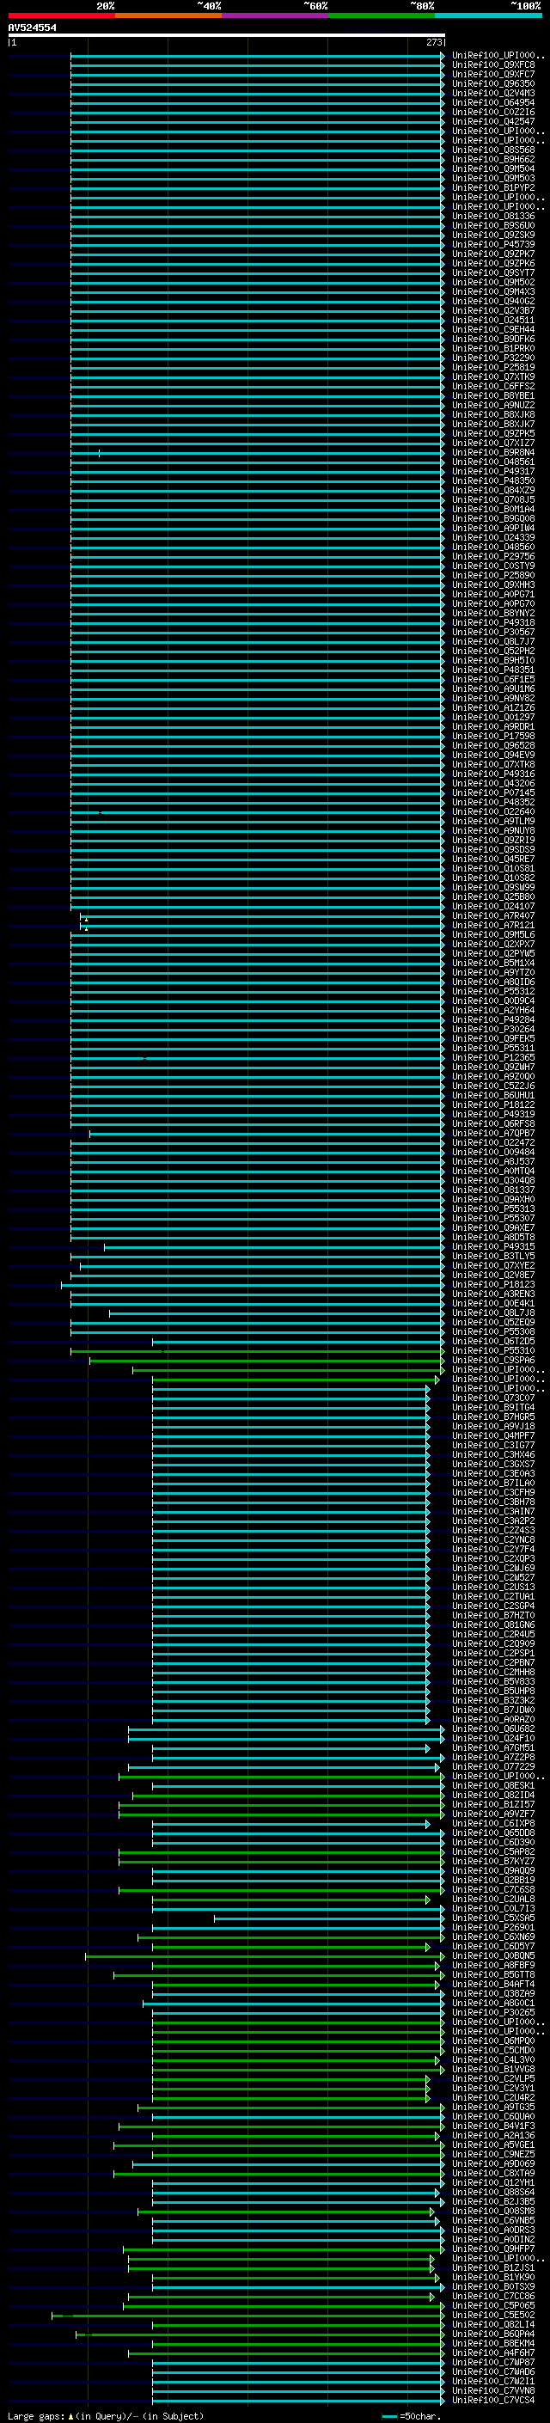
Task: Click hit UniRef100_P32290
Action: point(493,358)
